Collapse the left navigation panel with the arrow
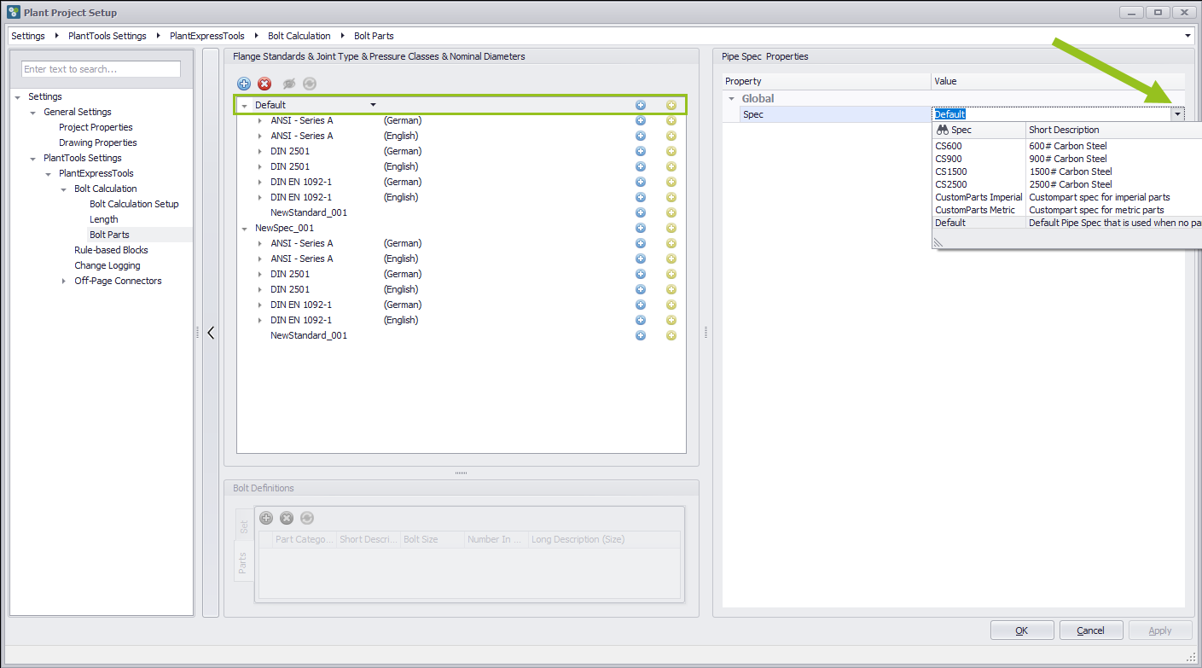 [211, 333]
